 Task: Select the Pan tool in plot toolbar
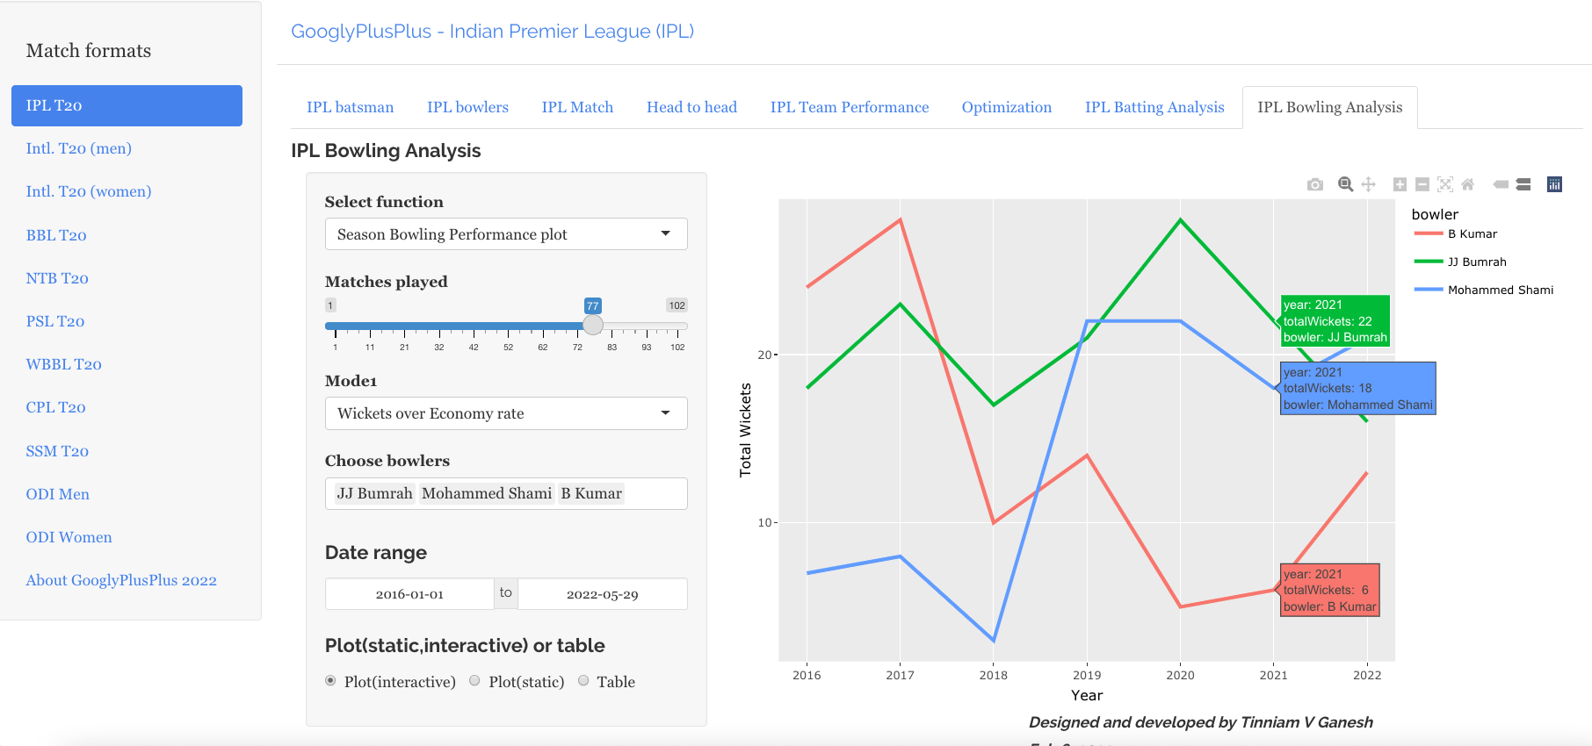[1368, 184]
